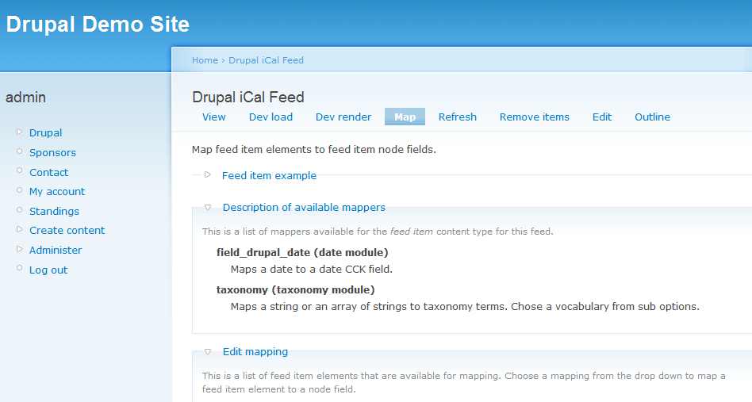This screenshot has width=752, height=402.
Task: Click the Drupal Demo Site title
Action: coord(98,25)
